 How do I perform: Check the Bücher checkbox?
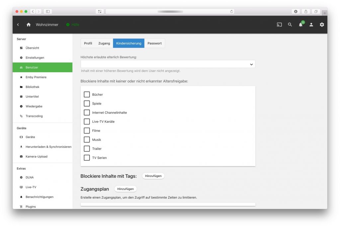pos(87,94)
